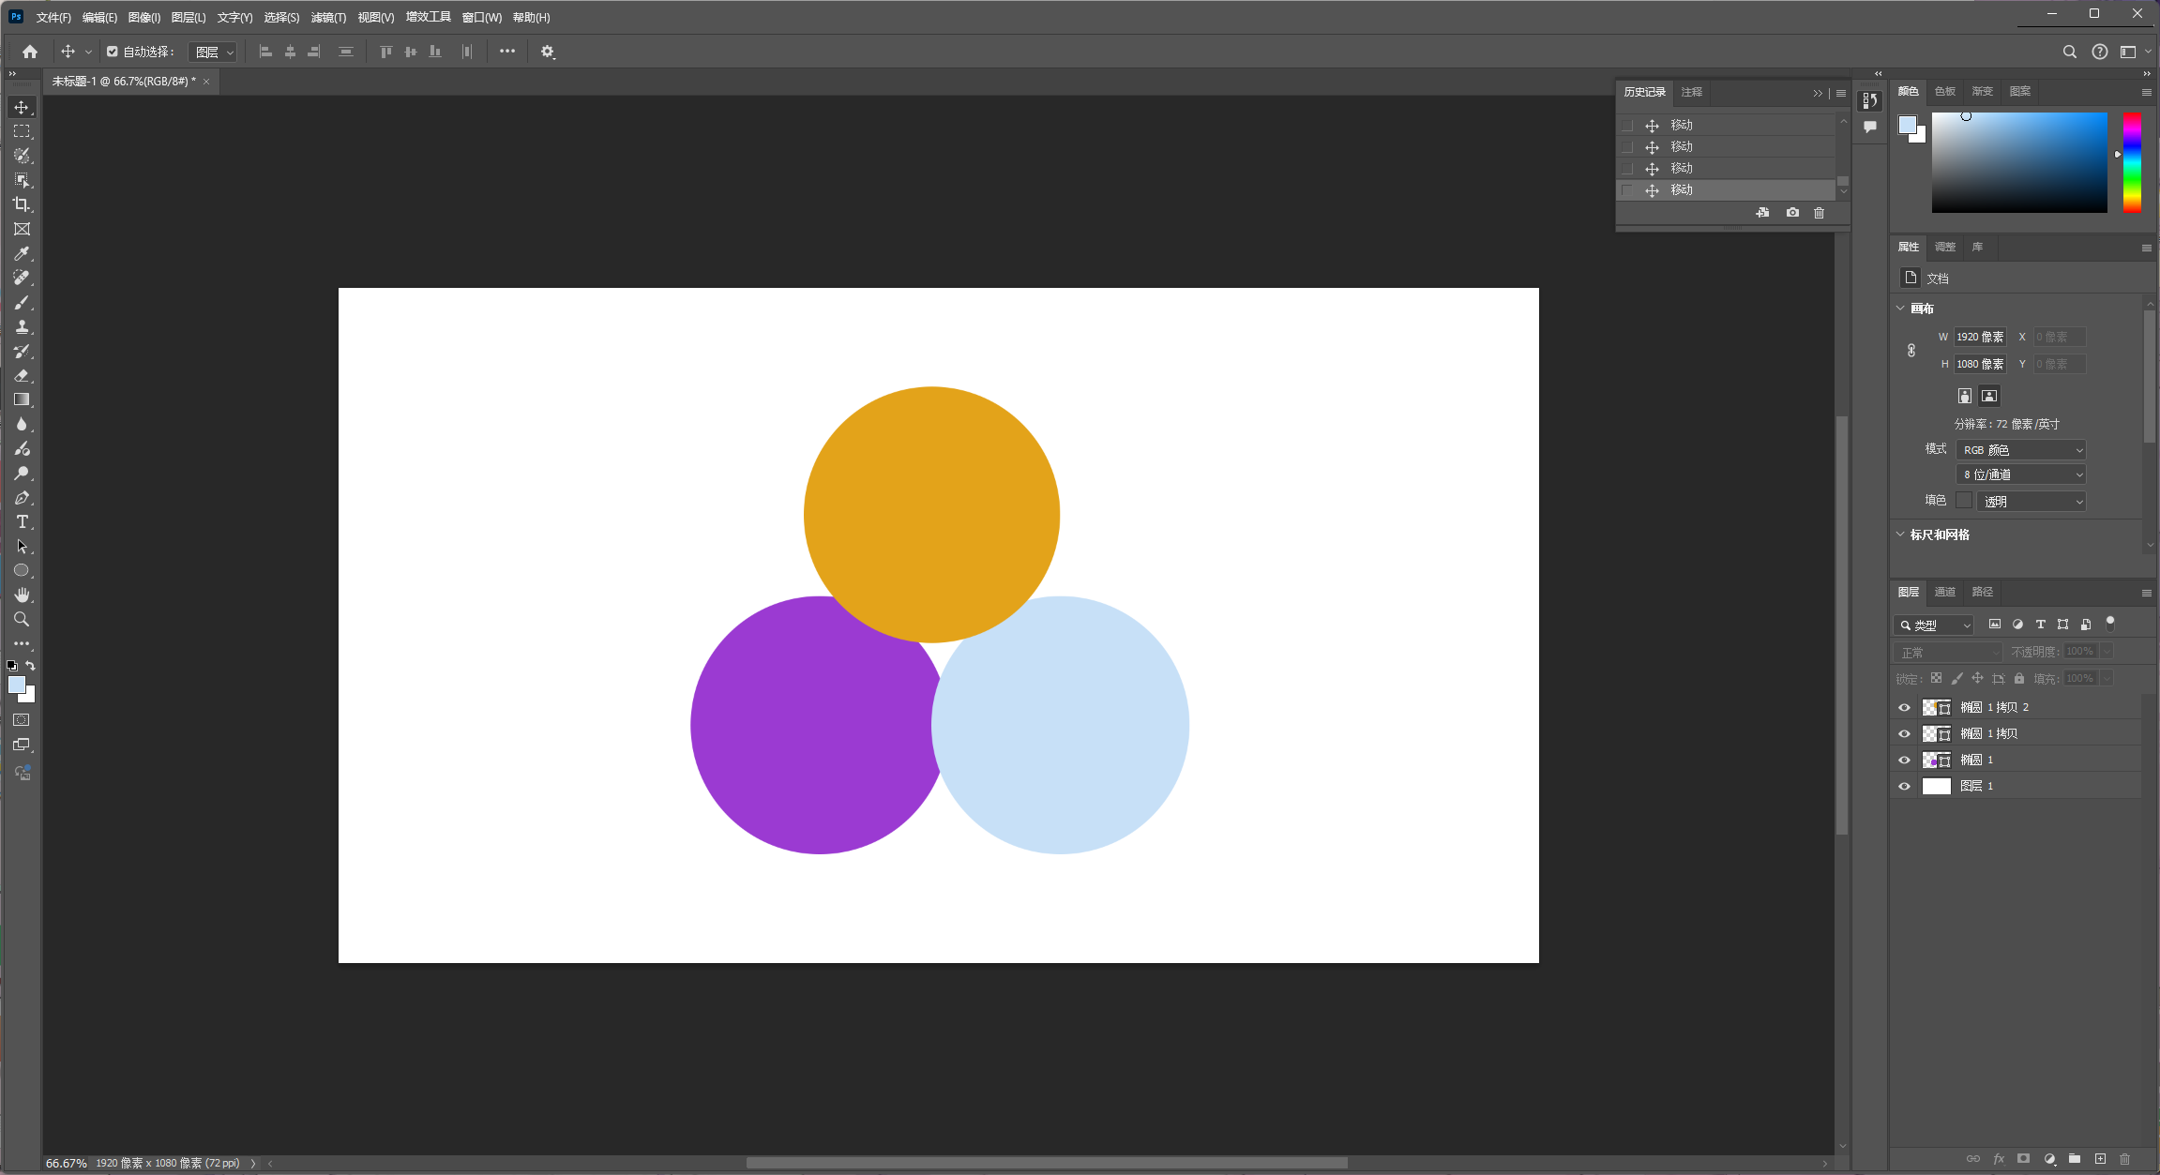The height and width of the screenshot is (1175, 2160).
Task: Delete current history state with trash icon
Action: pyautogui.click(x=1819, y=213)
